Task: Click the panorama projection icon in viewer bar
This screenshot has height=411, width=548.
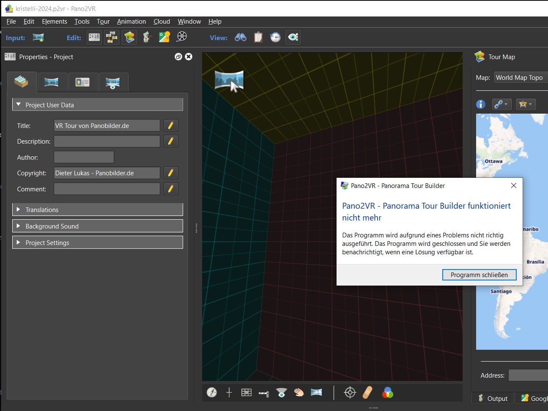Action: coord(316,392)
